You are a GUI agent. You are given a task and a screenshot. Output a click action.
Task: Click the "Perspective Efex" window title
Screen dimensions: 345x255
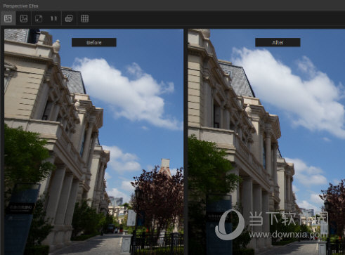(20, 6)
